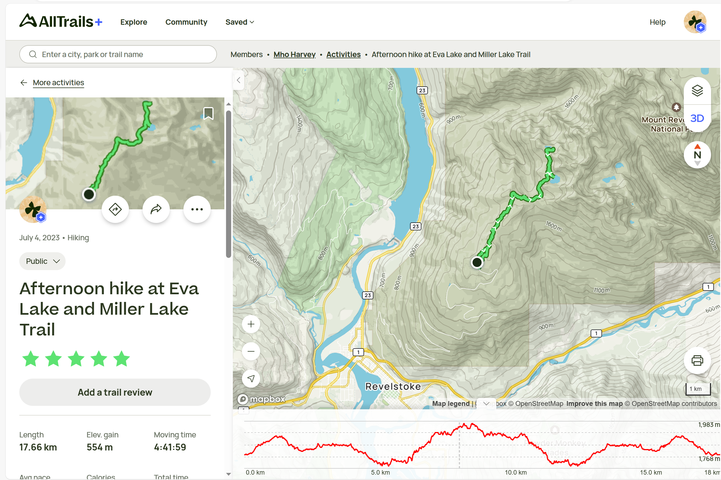
Task: Open the Public privacy dropdown
Action: (x=43, y=261)
